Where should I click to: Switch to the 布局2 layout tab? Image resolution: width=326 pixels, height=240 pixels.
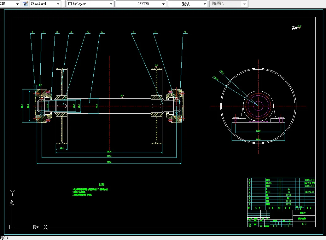point(3,238)
